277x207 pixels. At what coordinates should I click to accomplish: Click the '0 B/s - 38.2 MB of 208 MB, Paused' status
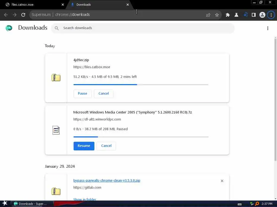101,129
